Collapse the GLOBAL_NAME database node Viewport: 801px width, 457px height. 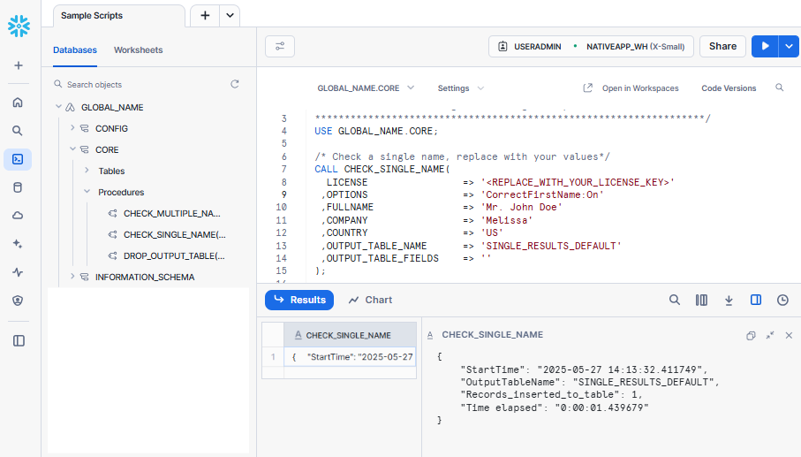pyautogui.click(x=58, y=107)
